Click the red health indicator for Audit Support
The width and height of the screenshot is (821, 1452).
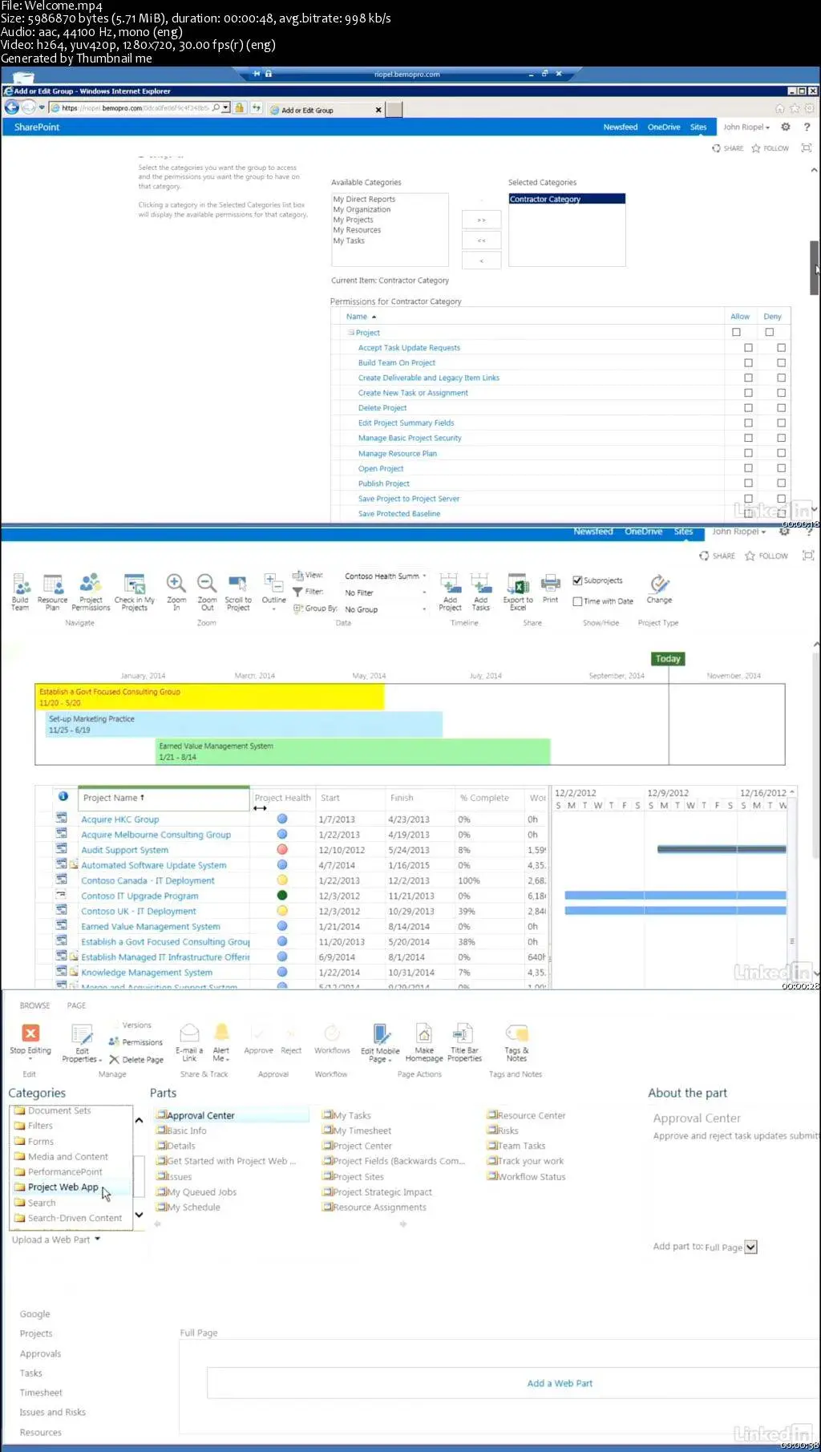coord(282,850)
